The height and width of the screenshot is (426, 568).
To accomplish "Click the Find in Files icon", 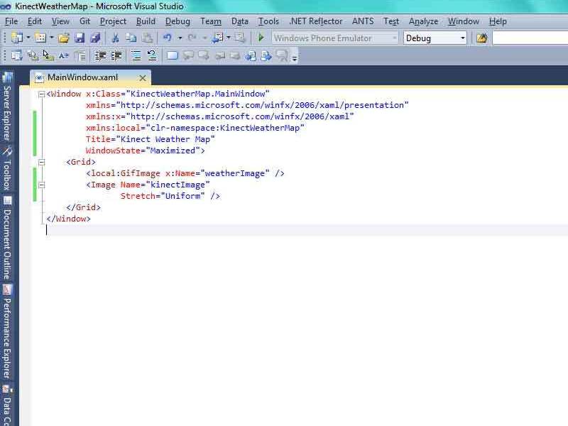I will (482, 38).
